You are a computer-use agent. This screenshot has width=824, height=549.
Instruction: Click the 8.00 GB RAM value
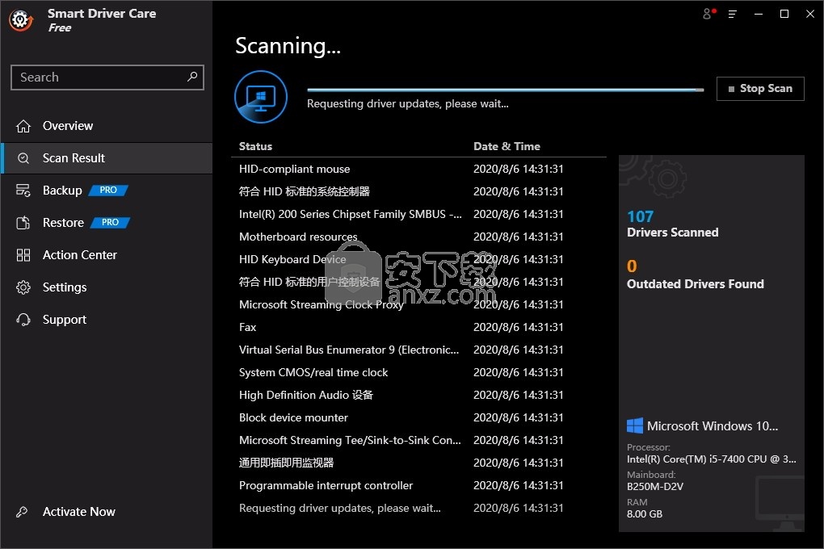[645, 513]
